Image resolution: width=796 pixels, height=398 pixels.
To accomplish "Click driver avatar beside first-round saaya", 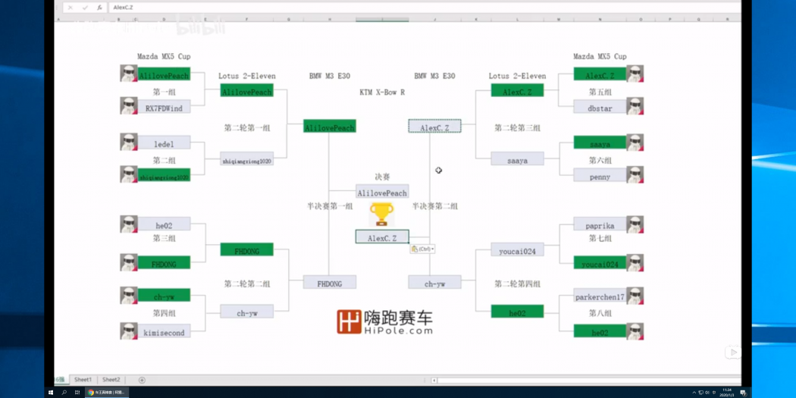I will (x=635, y=143).
